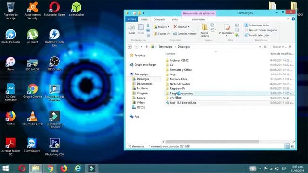Click Seleccionar todo
Screen dimensions: 308x173
pos(257,25)
